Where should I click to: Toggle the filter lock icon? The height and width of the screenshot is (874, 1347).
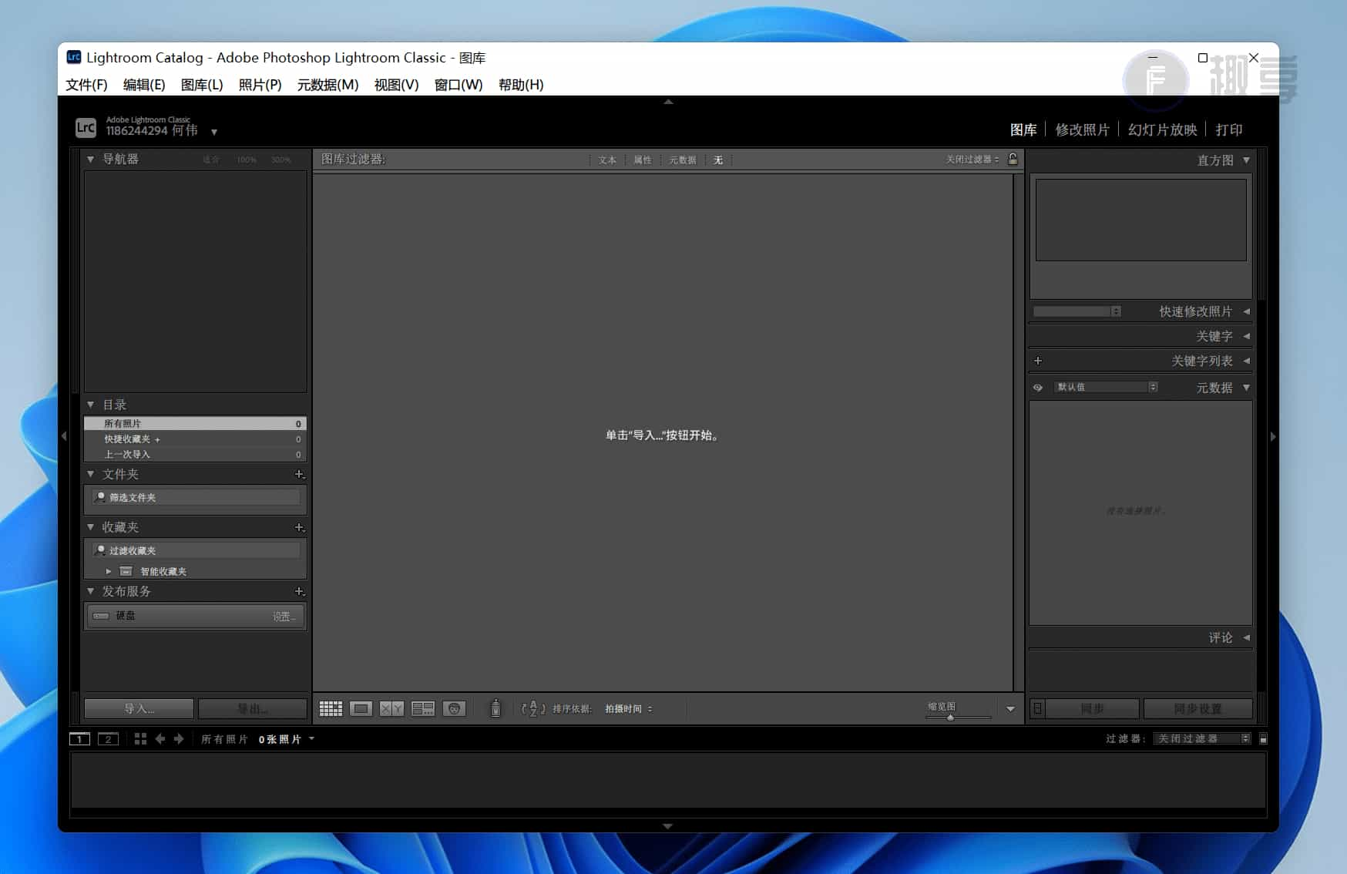[x=1013, y=159]
